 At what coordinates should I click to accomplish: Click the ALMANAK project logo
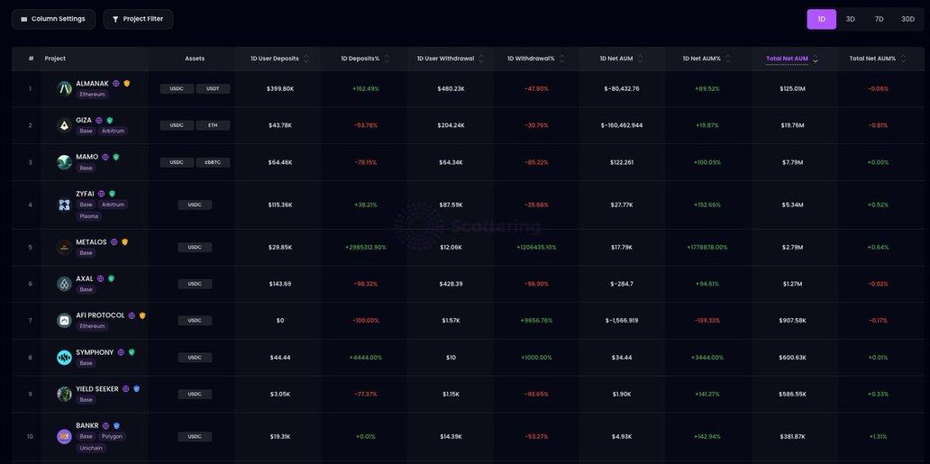tap(64, 88)
